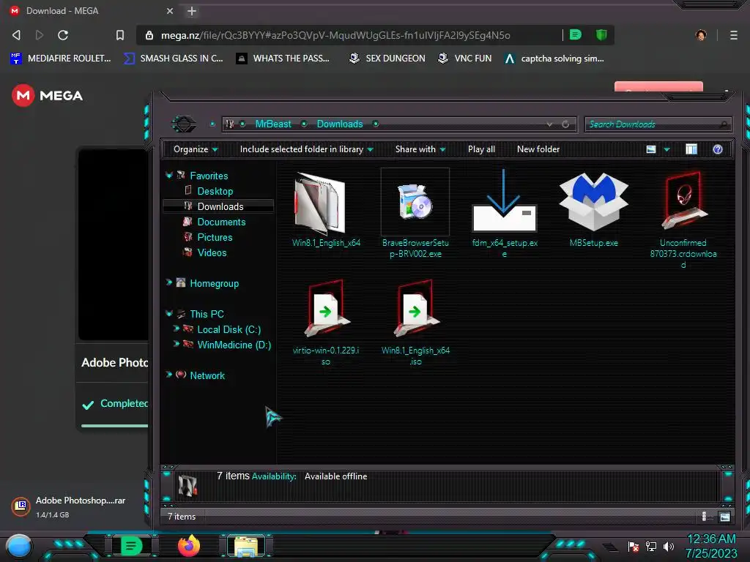Select MBSetup.exe Malwarebytes installer
The width and height of the screenshot is (750, 562).
click(593, 209)
